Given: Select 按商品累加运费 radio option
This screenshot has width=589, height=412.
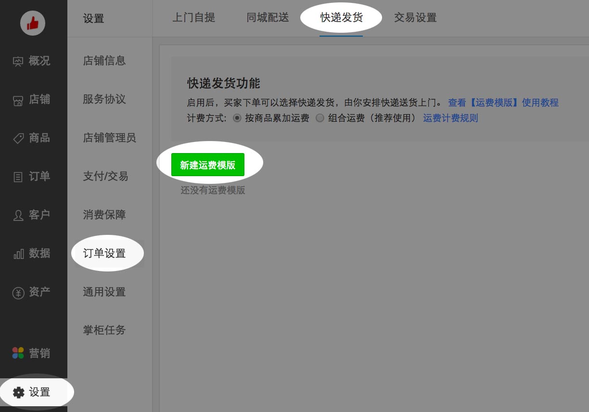Looking at the screenshot, I should coord(237,118).
